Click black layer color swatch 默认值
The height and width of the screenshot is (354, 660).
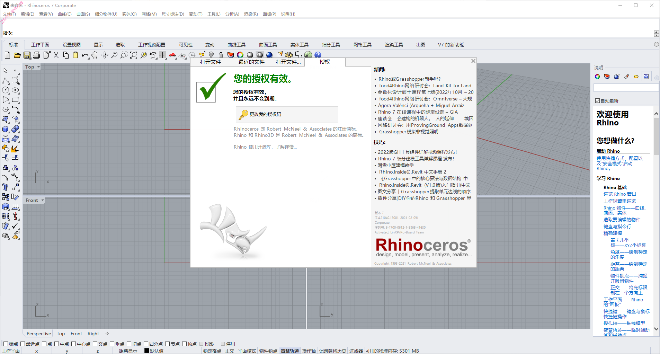pos(147,351)
